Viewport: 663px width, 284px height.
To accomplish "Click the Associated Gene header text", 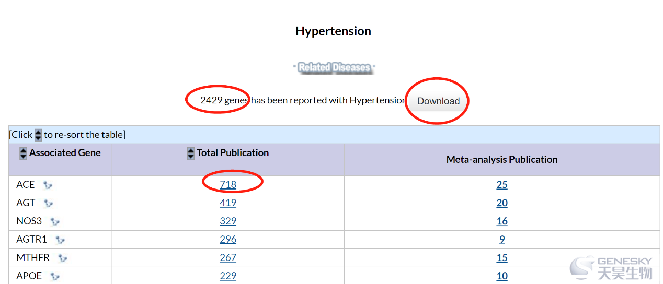I will click(x=65, y=153).
